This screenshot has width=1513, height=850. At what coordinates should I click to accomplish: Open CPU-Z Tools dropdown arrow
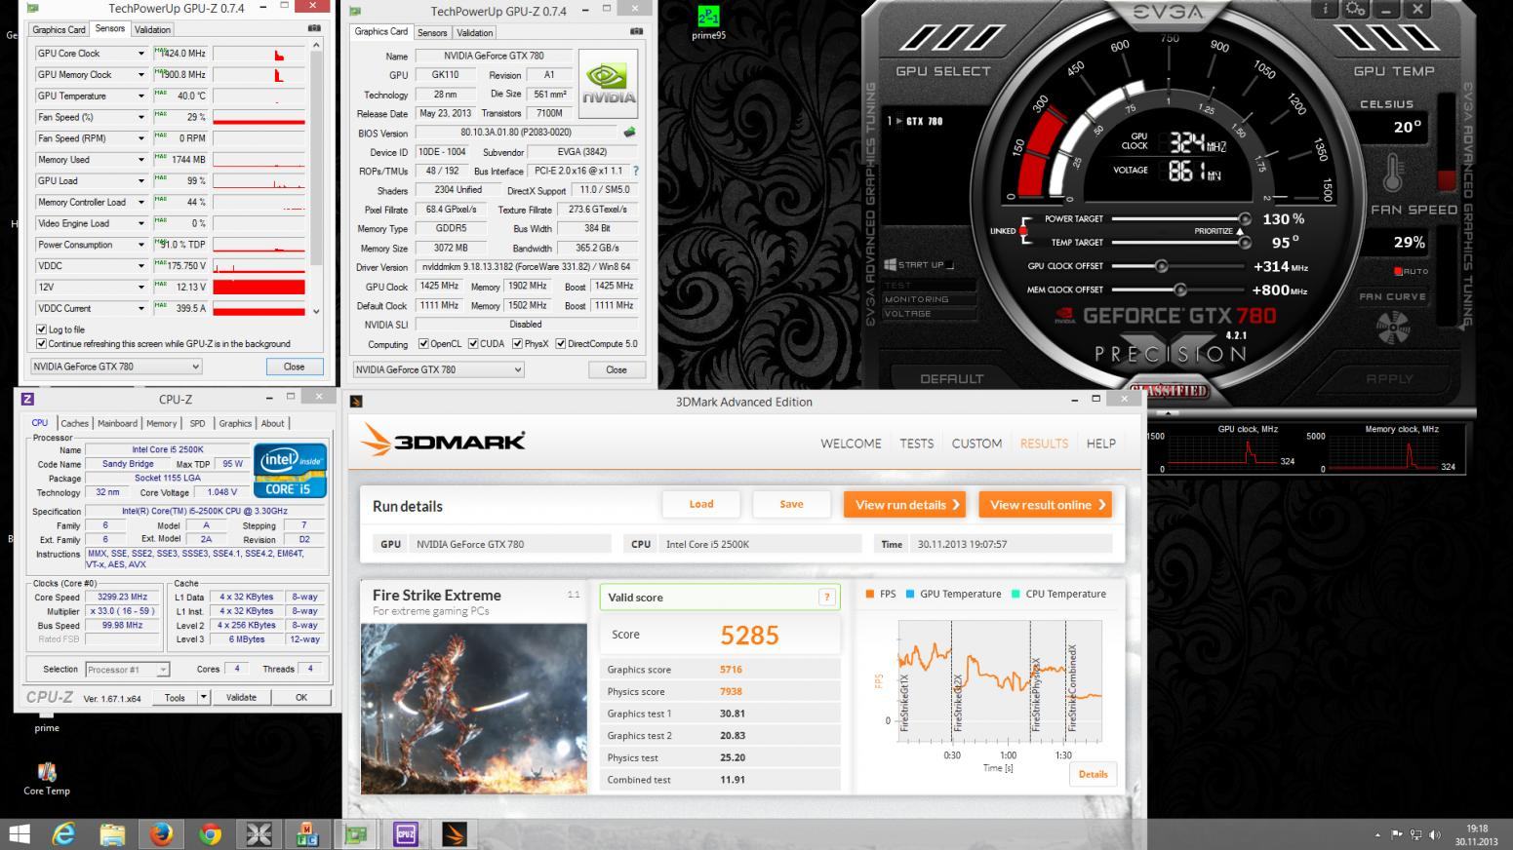203,697
